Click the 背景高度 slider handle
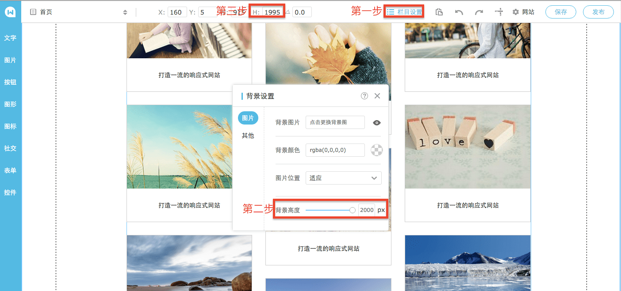 [353, 210]
